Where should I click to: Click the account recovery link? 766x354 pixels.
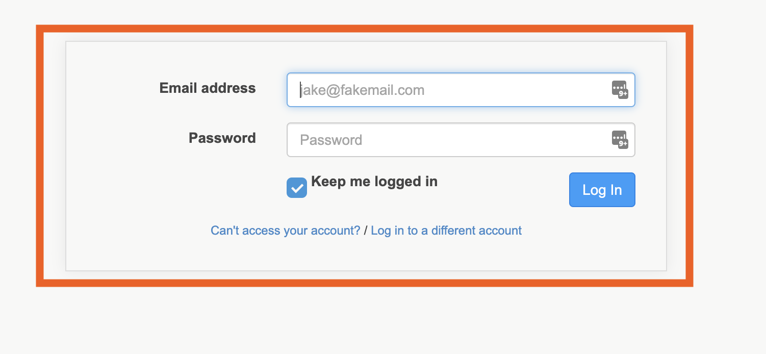tap(286, 231)
